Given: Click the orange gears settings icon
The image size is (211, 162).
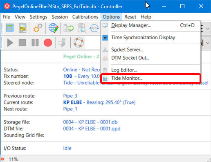Looking at the screenshot, I should pyautogui.click(x=38, y=28).
